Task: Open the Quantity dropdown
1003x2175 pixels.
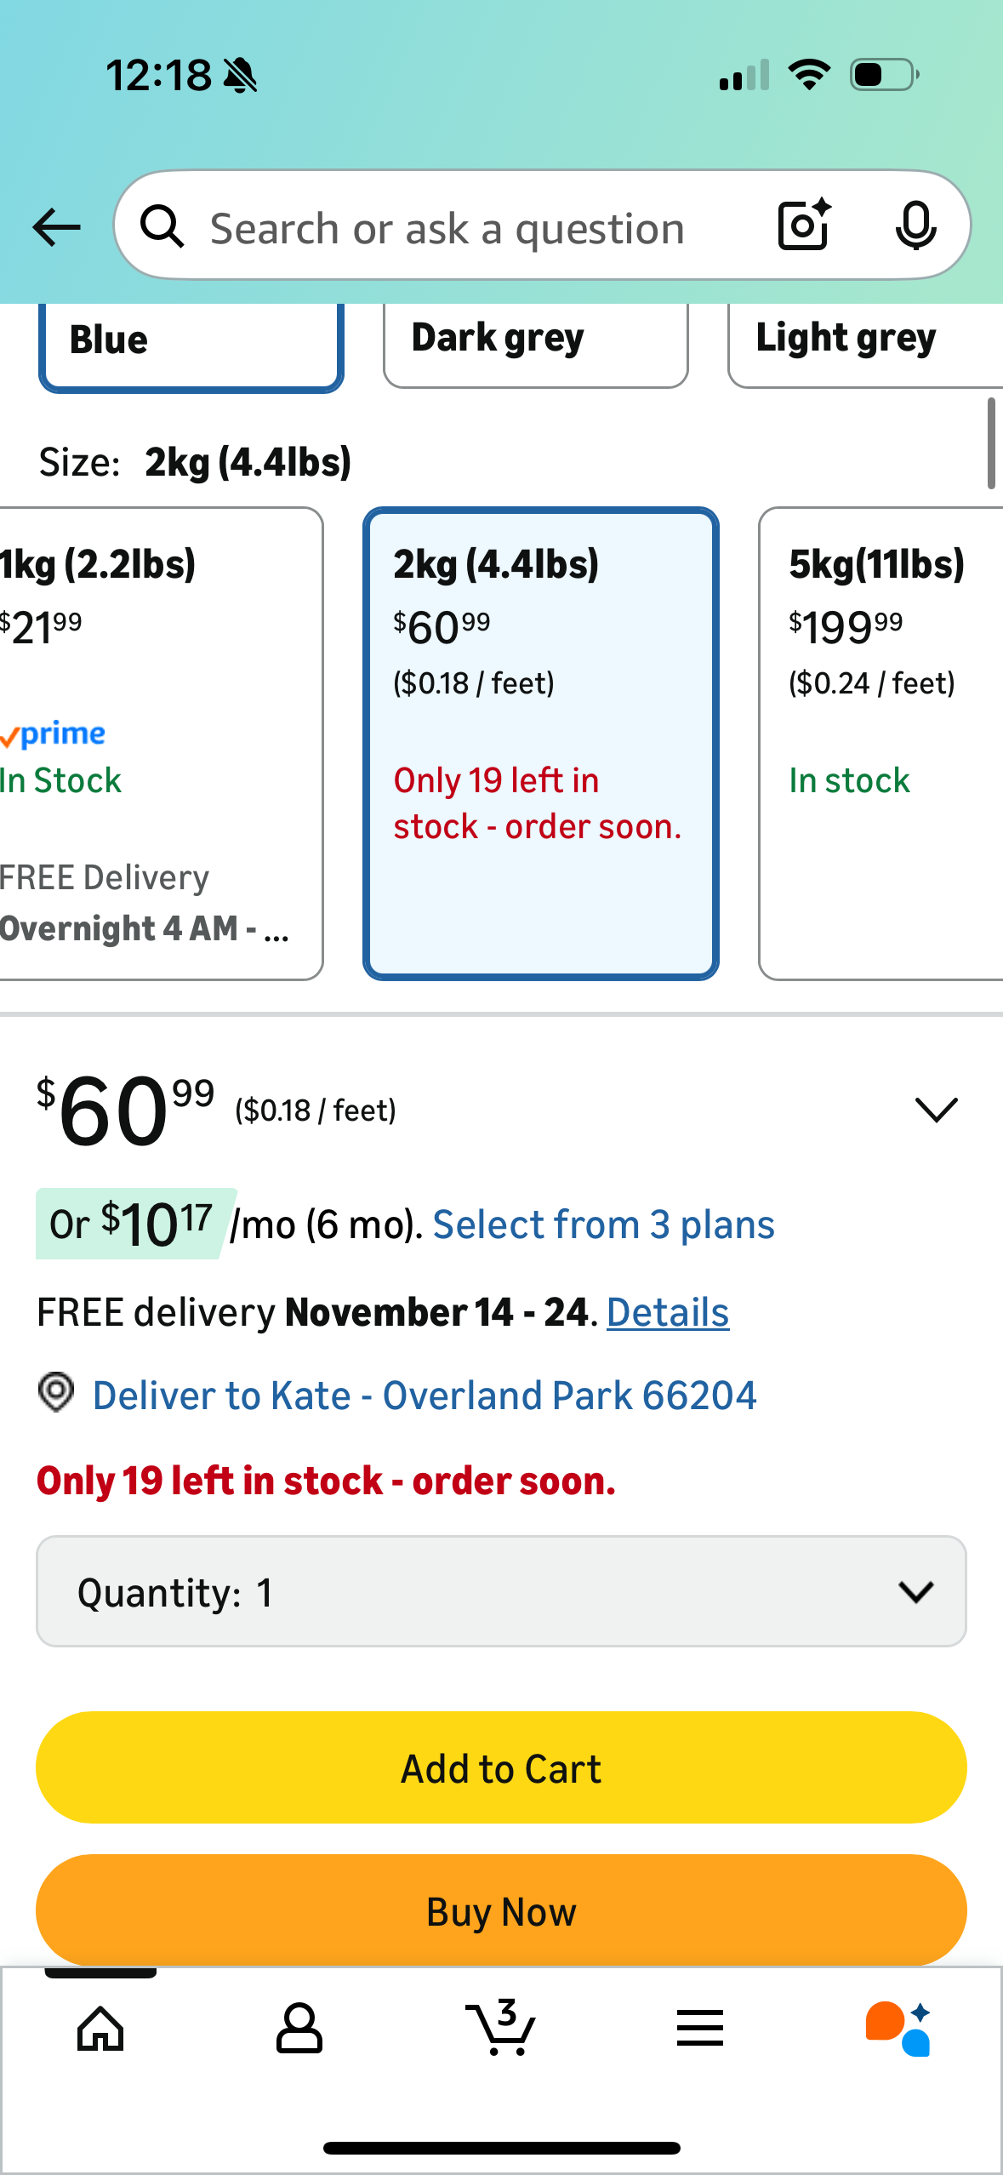Action: (501, 1591)
